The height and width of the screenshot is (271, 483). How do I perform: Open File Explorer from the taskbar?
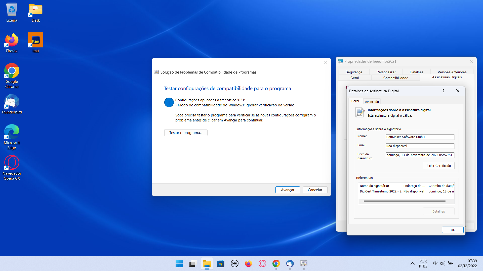pyautogui.click(x=207, y=263)
